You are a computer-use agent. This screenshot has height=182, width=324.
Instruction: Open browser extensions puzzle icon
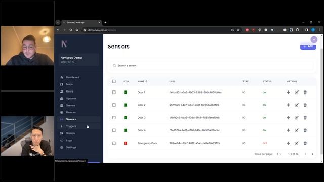point(298,30)
